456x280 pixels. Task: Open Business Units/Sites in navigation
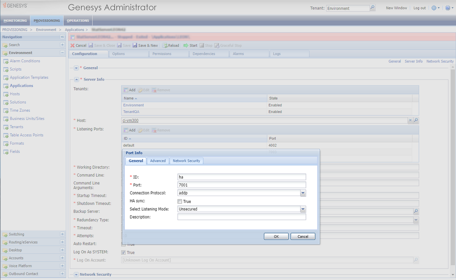tap(27, 119)
